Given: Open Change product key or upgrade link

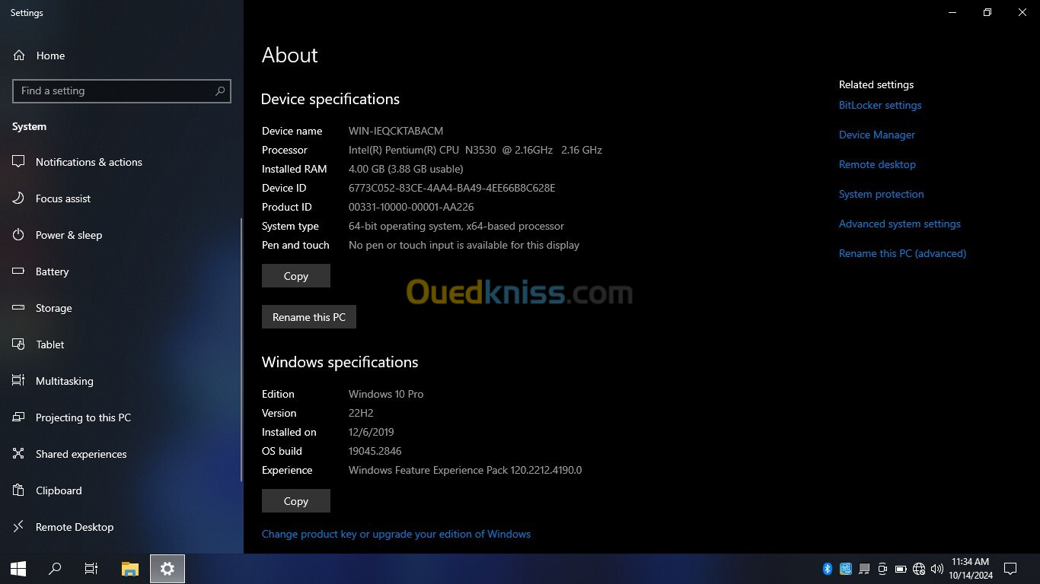Looking at the screenshot, I should [x=396, y=534].
